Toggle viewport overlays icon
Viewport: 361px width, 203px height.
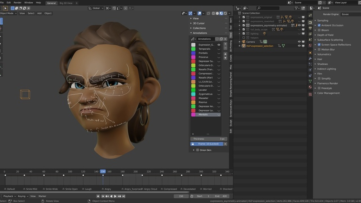pyautogui.click(x=200, y=13)
